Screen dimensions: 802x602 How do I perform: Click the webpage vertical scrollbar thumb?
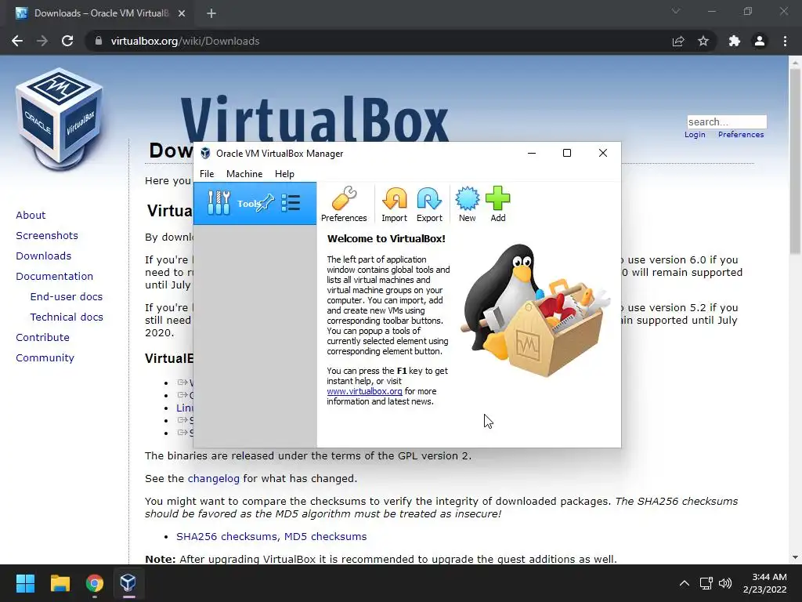click(x=795, y=161)
